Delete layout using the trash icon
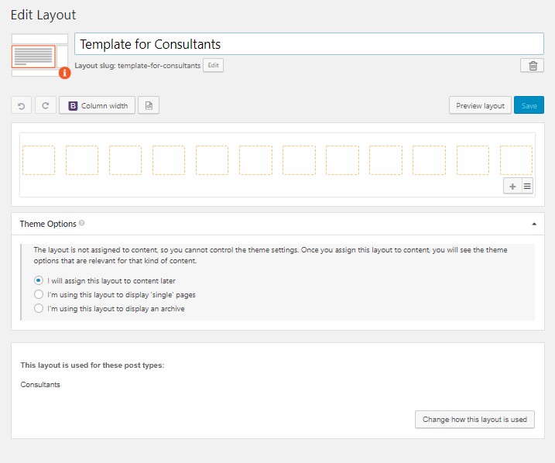The height and width of the screenshot is (463, 555). coord(533,66)
